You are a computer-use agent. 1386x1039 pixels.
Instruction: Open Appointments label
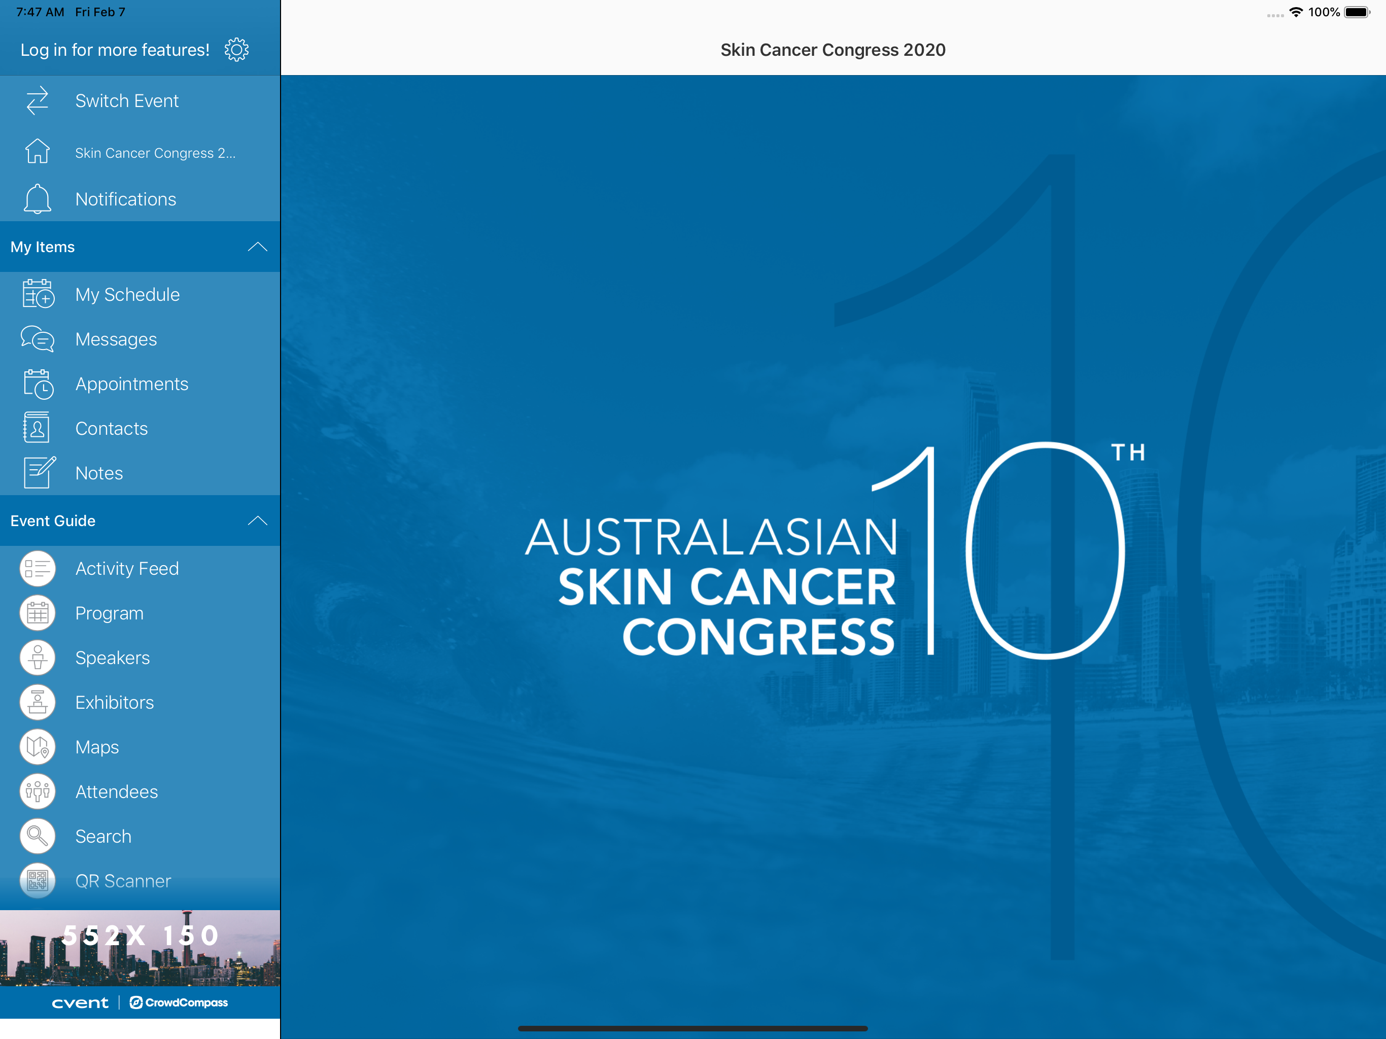click(x=131, y=384)
